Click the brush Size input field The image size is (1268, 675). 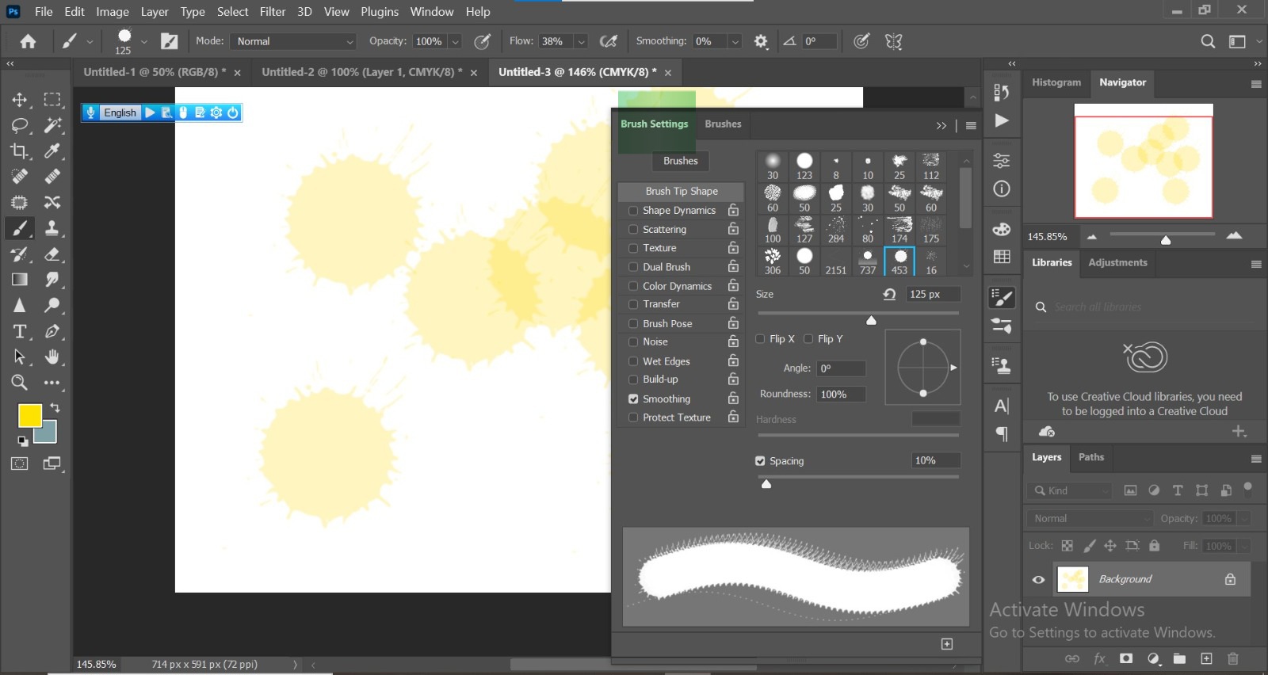932,294
